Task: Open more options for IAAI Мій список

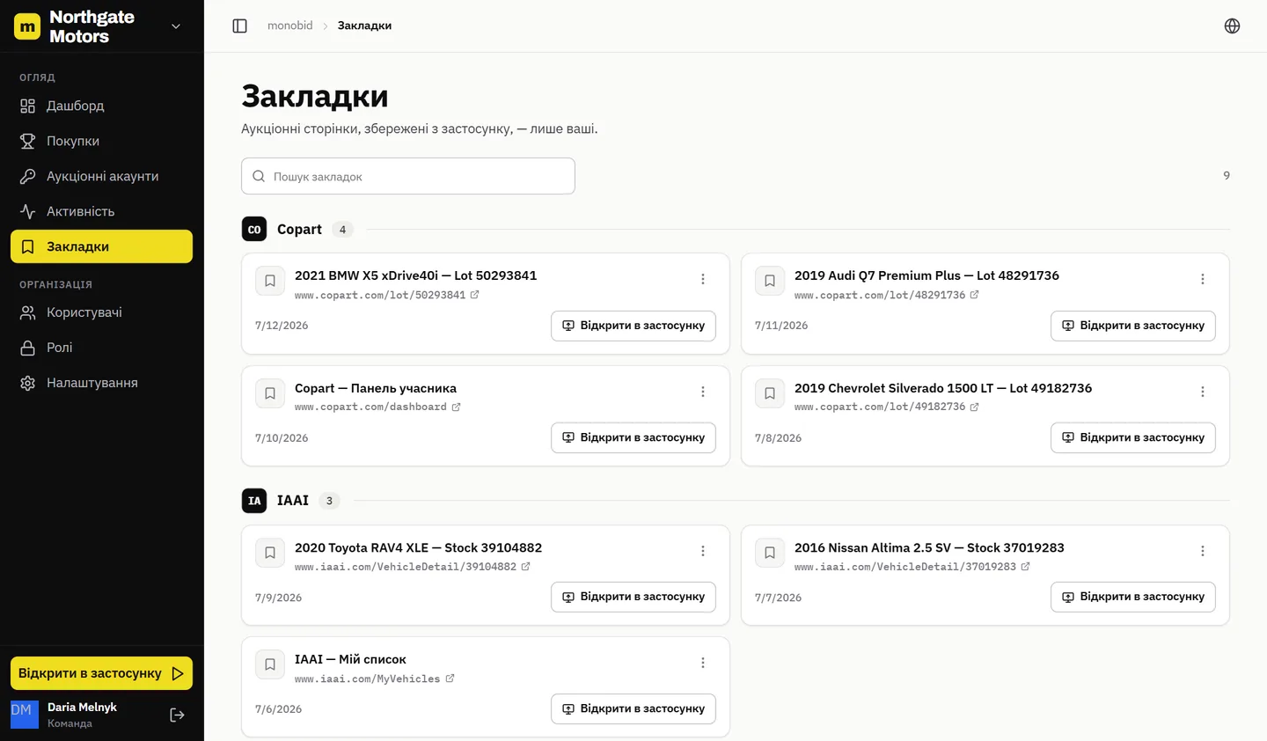Action: point(703,663)
